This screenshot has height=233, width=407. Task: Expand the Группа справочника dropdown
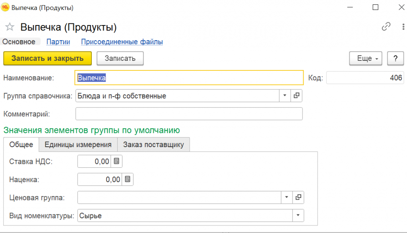(x=285, y=96)
